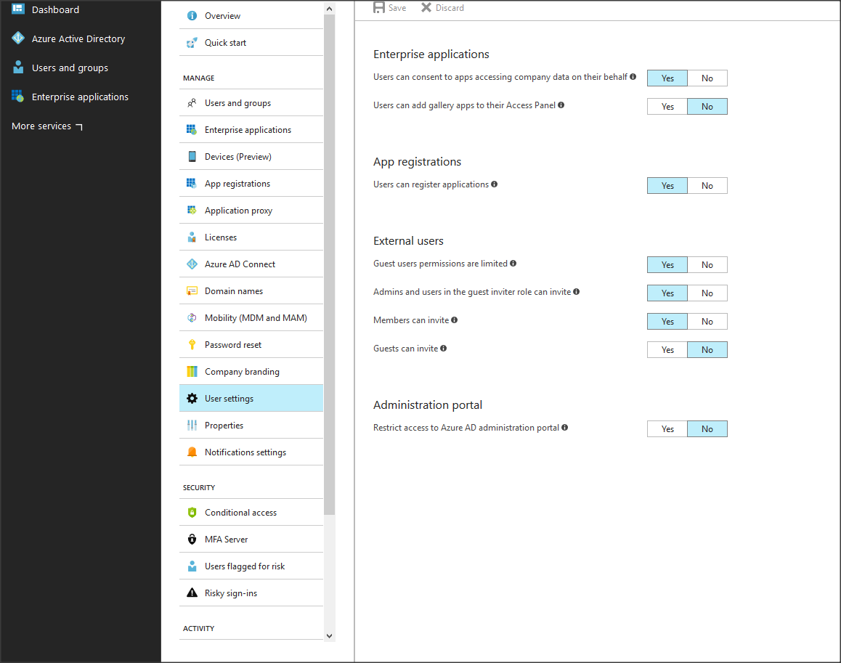
Task: Open the info tooltip next to 'Members can invite'
Action: (454, 320)
